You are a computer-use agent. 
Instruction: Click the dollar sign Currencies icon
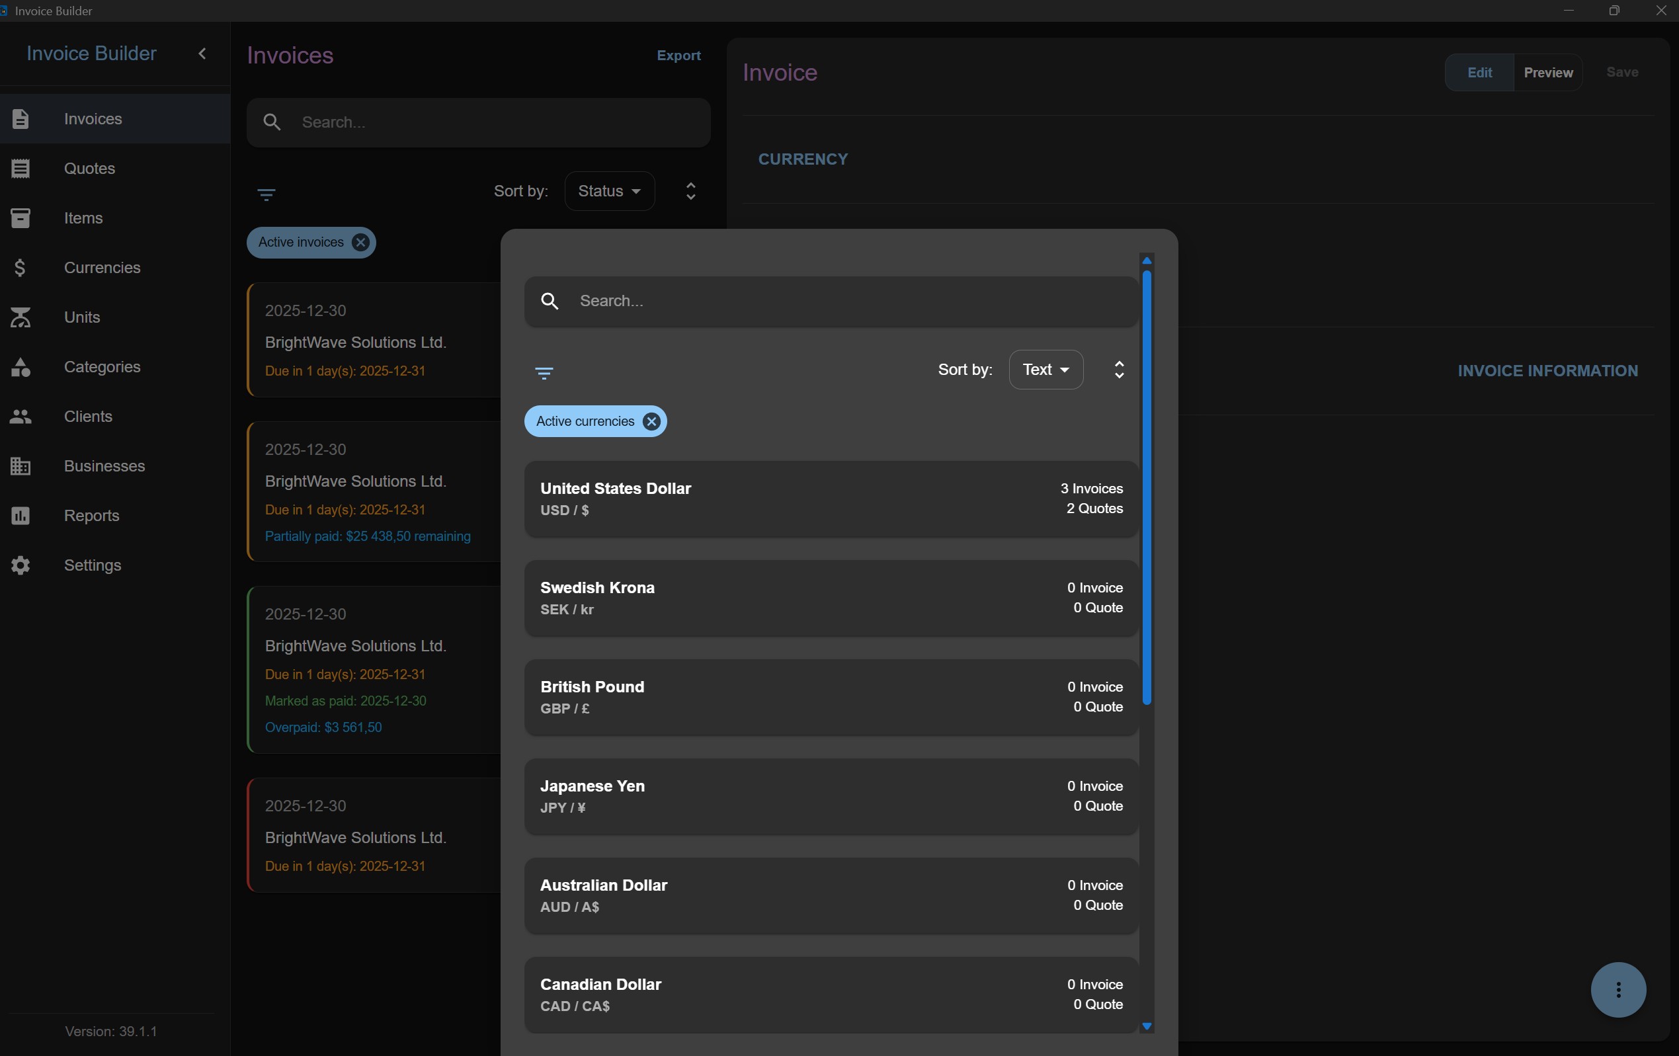coord(20,268)
